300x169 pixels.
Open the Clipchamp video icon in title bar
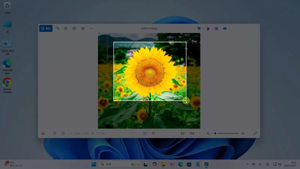pyautogui.click(x=216, y=28)
